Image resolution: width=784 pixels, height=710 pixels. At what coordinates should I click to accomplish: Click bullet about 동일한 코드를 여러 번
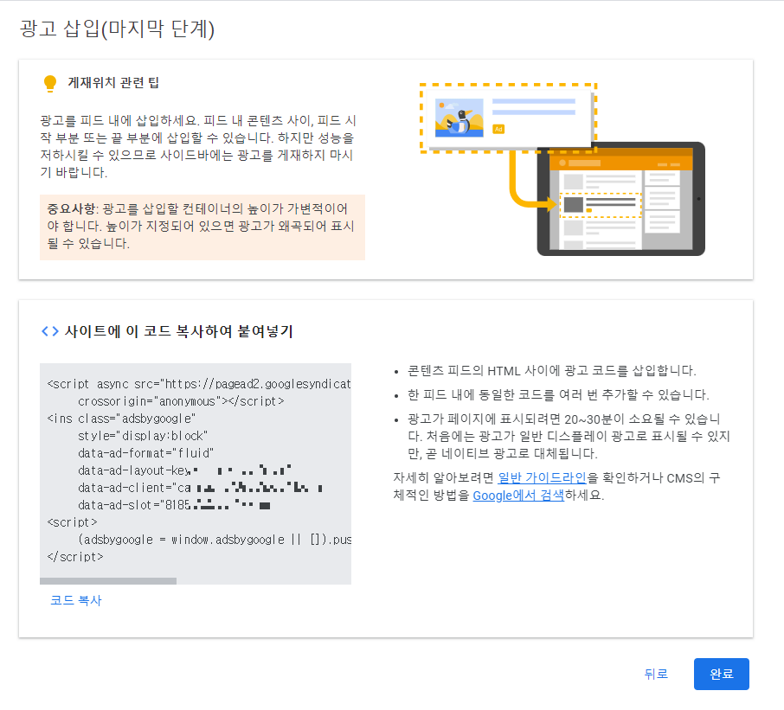558,394
